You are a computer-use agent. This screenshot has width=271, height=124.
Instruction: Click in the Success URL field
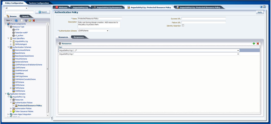click(204, 18)
